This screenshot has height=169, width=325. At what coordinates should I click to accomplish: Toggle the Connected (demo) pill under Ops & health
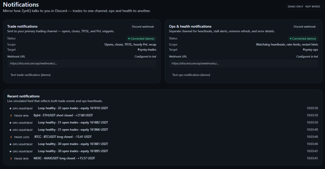(303, 39)
